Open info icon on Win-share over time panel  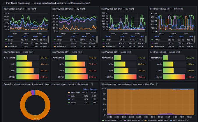coord(157,84)
